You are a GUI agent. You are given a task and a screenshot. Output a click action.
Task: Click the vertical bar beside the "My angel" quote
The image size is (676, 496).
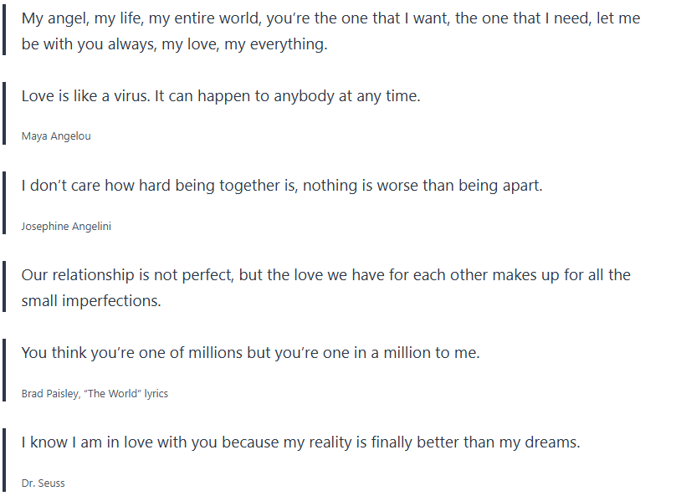(4, 32)
